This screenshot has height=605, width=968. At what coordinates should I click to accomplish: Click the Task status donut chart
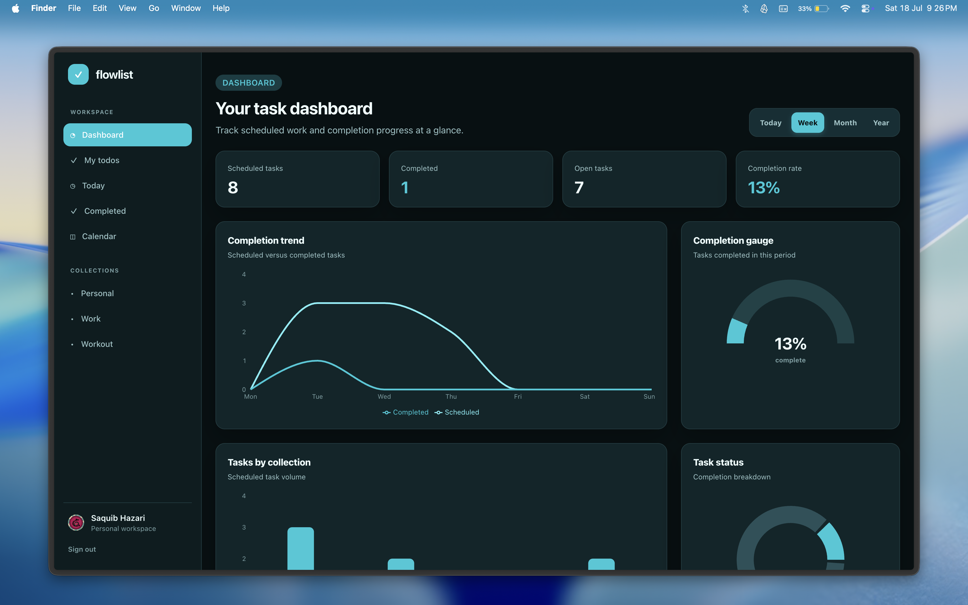click(791, 538)
